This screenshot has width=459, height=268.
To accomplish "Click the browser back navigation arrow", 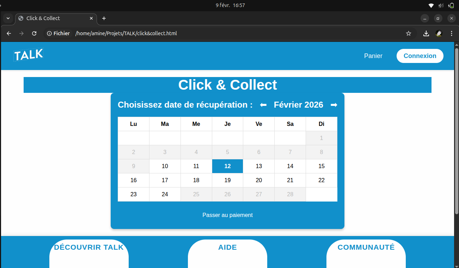I will click(8, 33).
